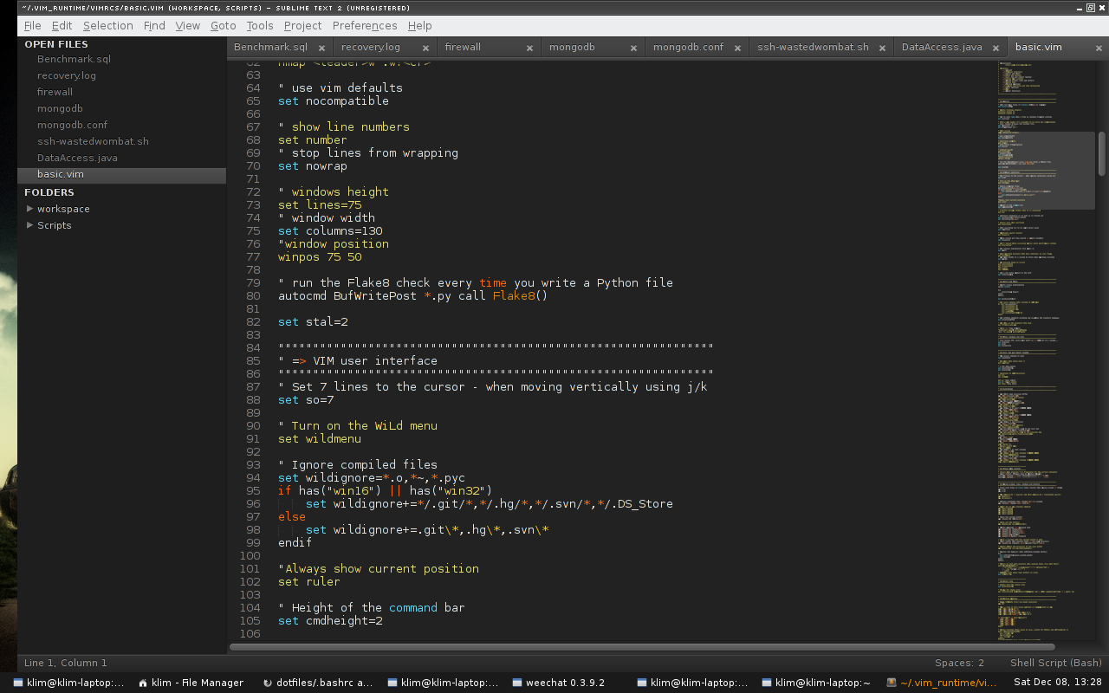This screenshot has height=693, width=1109.
Task: Place cursor on 'set nocompatible' line
Action: (334, 100)
